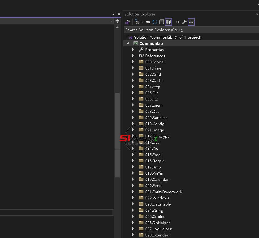Open the editor gear settings icon
Screen dimensions: 259x238
tap(119, 14)
